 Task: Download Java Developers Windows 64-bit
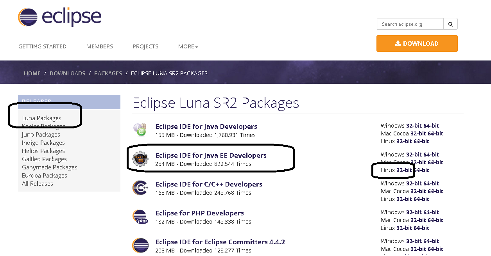point(431,126)
